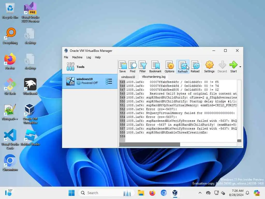Open the Windows Start button
Screen dimensions: 265x199
[71, 193]
